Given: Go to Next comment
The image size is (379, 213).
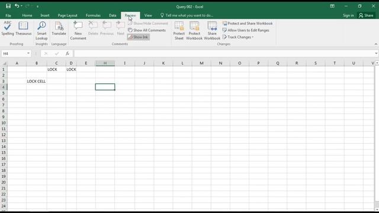Looking at the screenshot, I should [120, 28].
